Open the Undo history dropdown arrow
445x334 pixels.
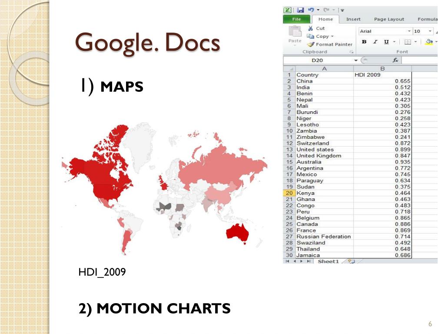pyautogui.click(x=318, y=10)
